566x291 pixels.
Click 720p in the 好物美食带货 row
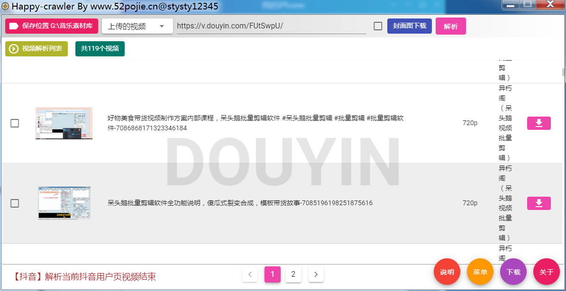pyautogui.click(x=470, y=123)
